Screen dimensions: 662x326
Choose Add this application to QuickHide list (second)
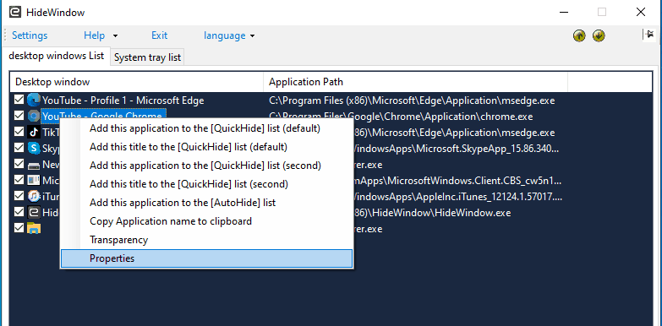[x=206, y=166]
